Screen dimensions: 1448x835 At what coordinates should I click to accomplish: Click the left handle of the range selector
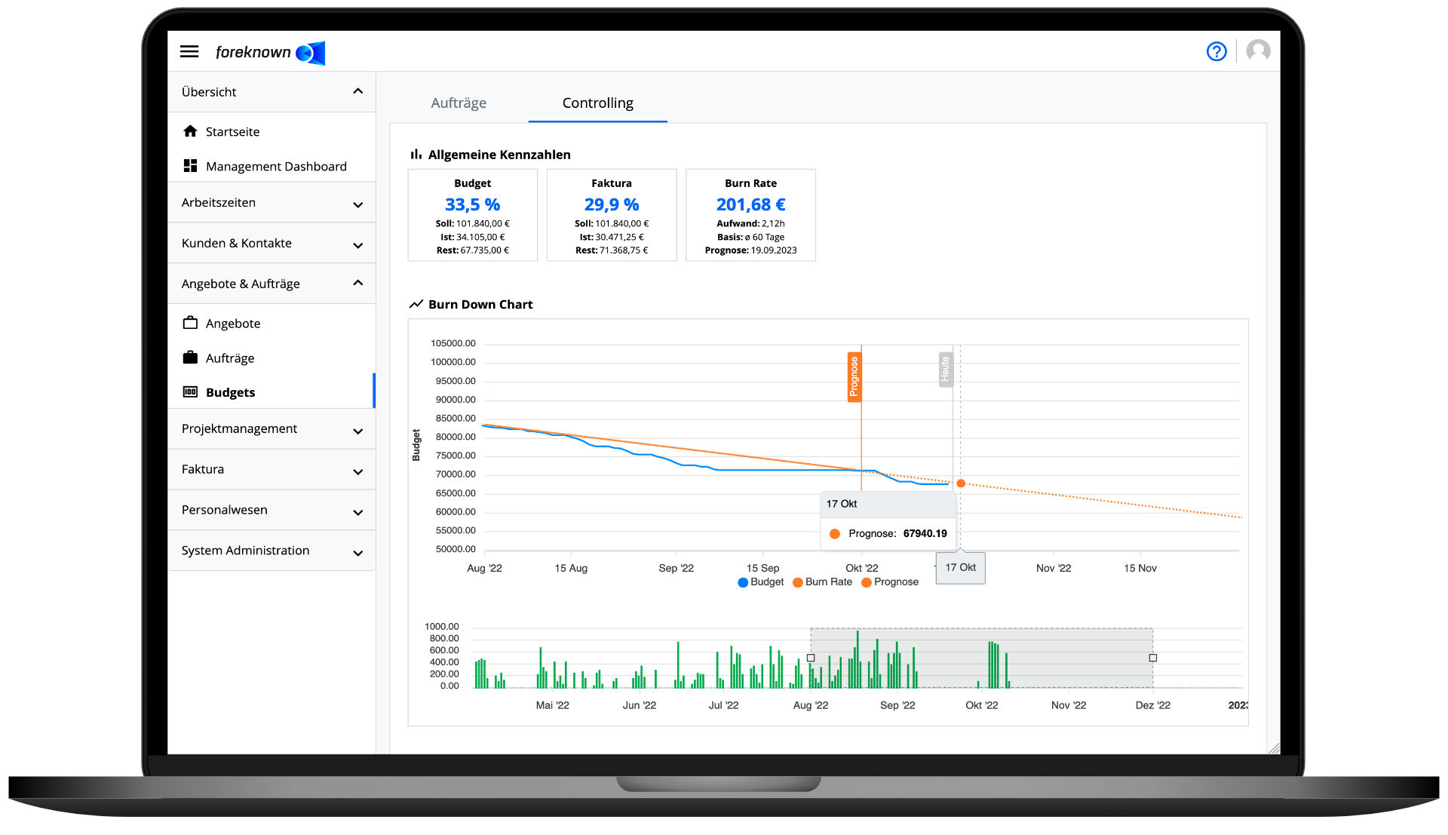tap(811, 658)
